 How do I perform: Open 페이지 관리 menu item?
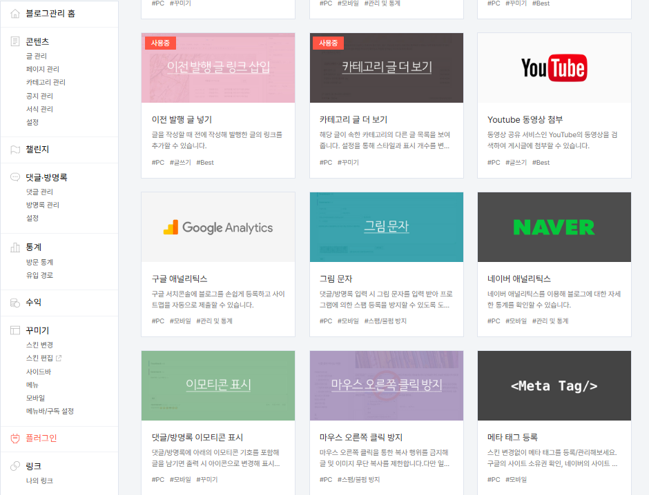(43, 69)
